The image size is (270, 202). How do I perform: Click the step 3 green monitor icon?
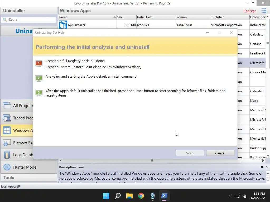(39, 93)
